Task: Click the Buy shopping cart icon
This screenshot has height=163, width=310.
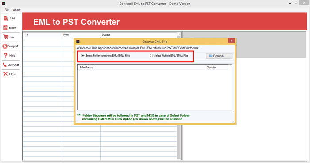Action: pyautogui.click(x=6, y=37)
